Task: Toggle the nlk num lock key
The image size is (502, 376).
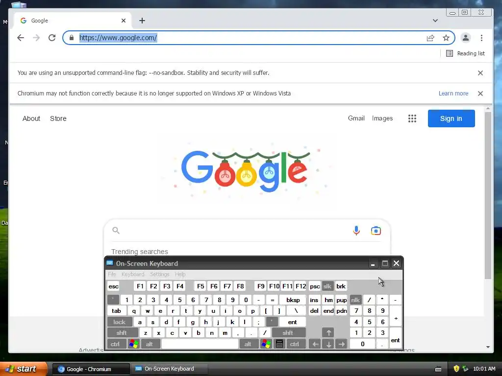Action: pos(355,300)
